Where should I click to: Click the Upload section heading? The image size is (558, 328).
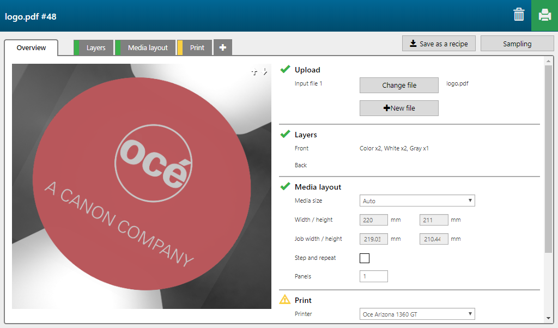(x=307, y=70)
